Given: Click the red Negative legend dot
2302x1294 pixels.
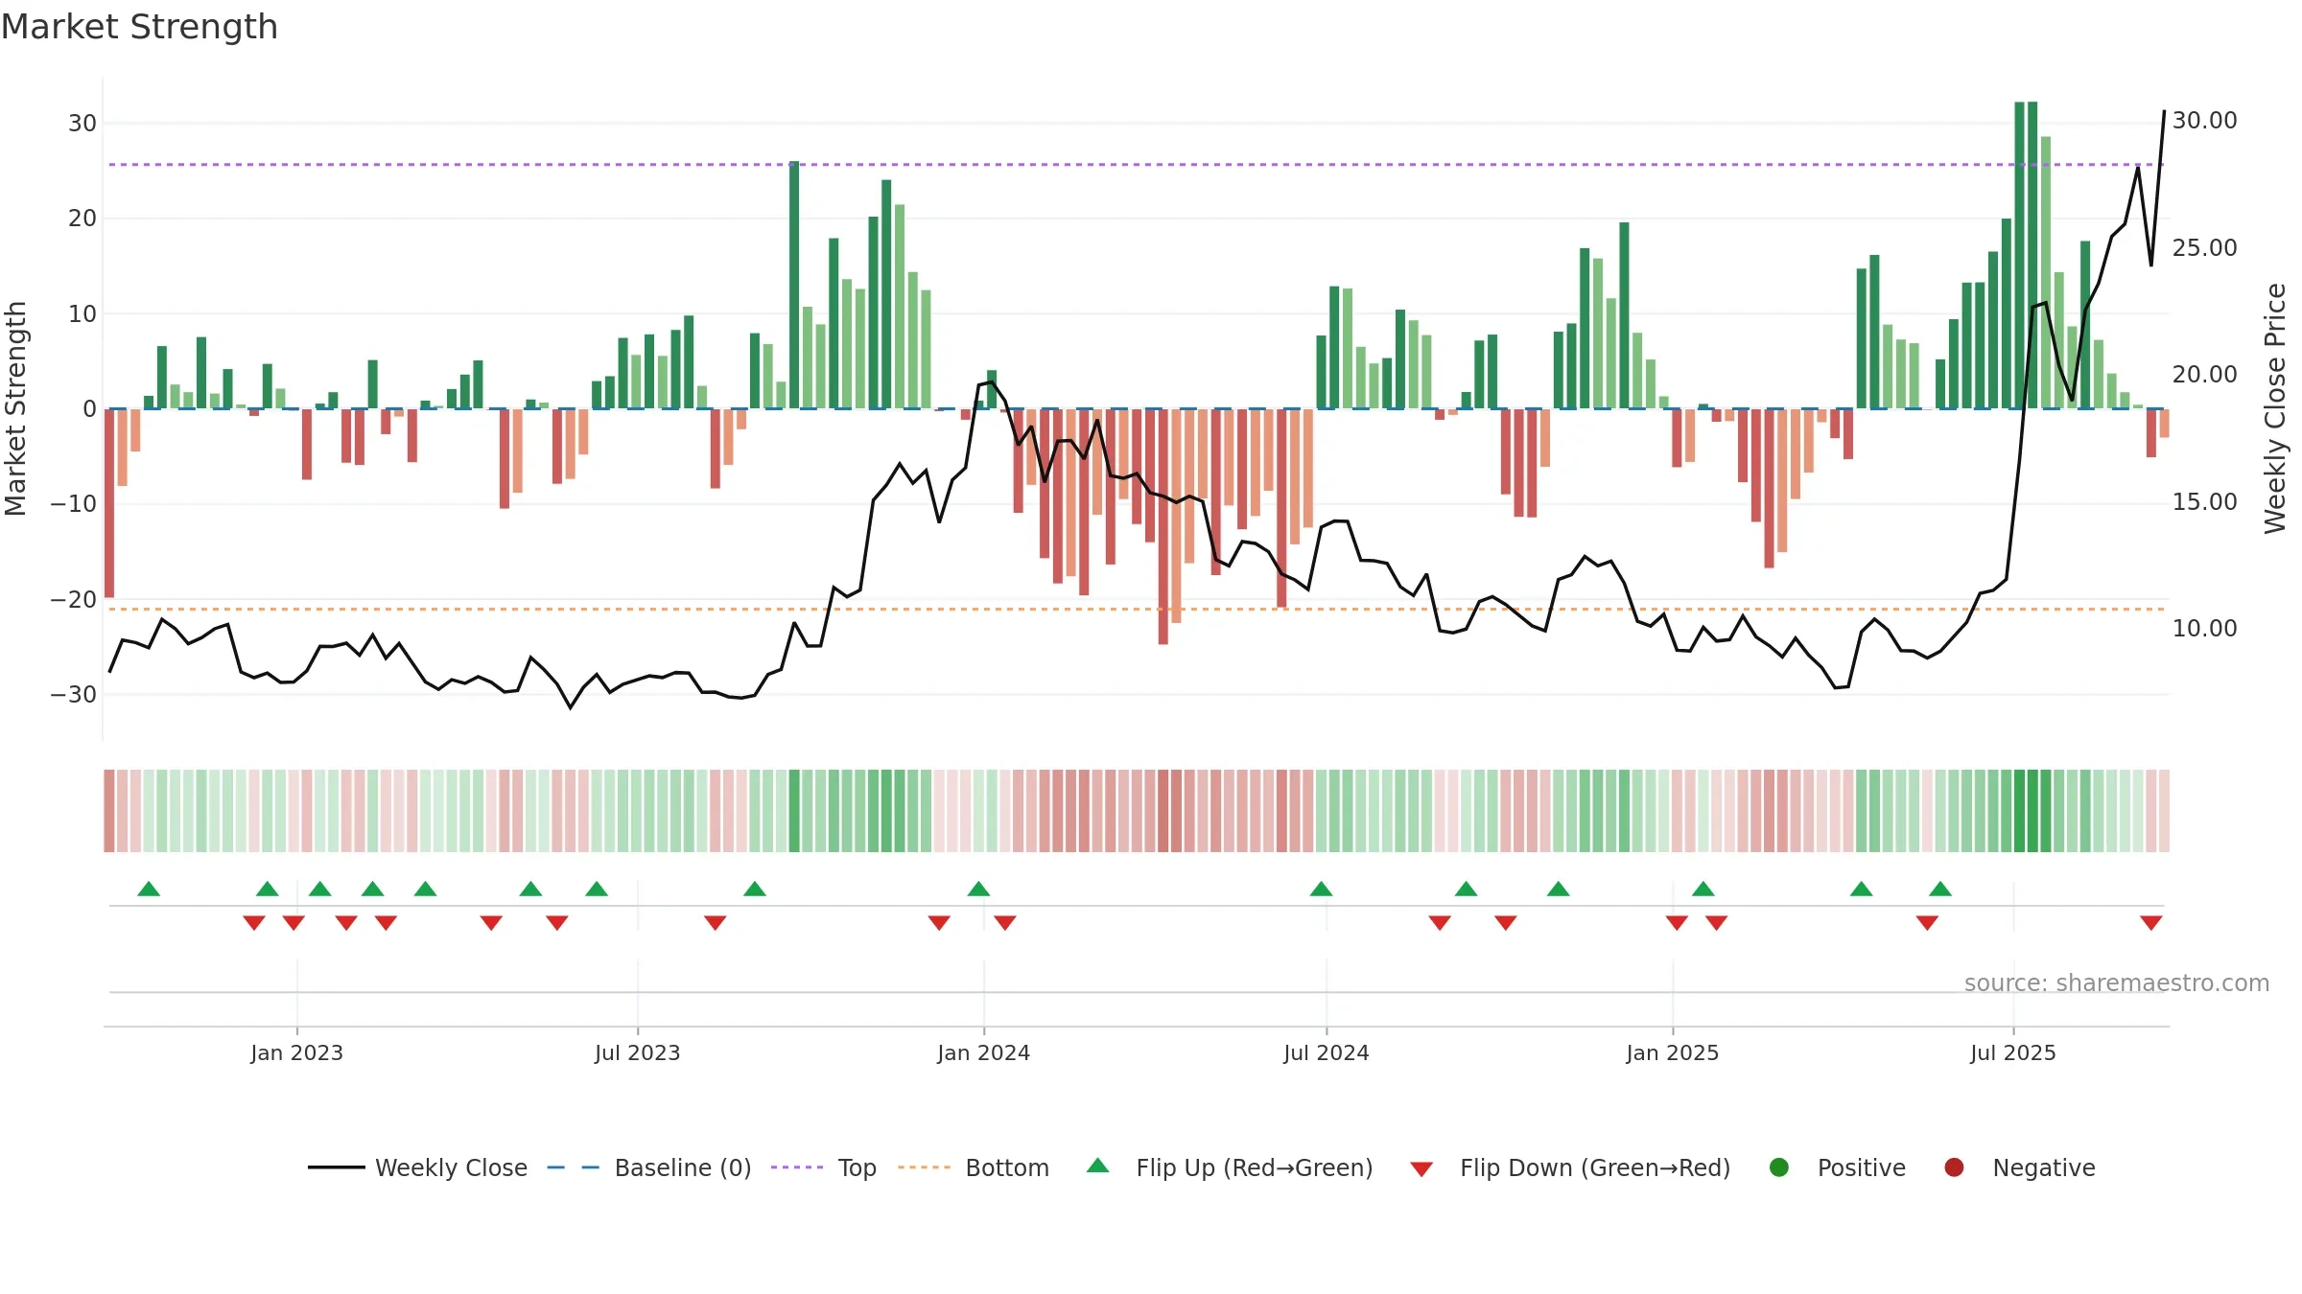Looking at the screenshot, I should (1954, 1167).
